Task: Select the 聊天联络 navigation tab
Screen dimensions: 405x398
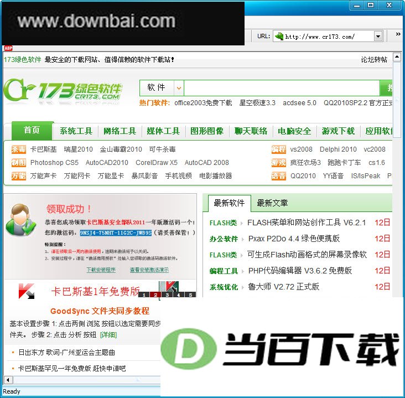Action: pyautogui.click(x=251, y=131)
